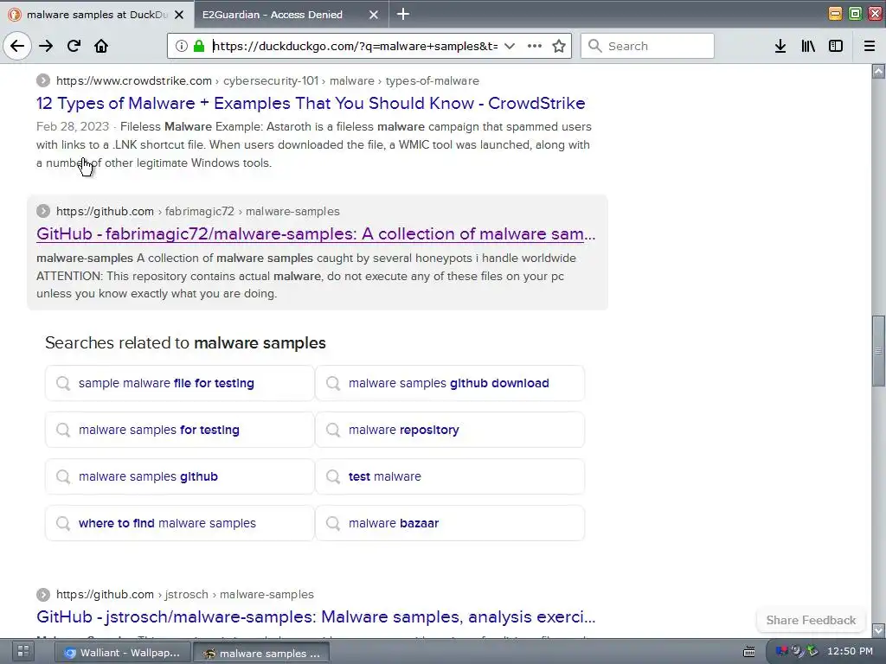Open the browser home page
Viewport: 886px width, 664px height.
[101, 46]
